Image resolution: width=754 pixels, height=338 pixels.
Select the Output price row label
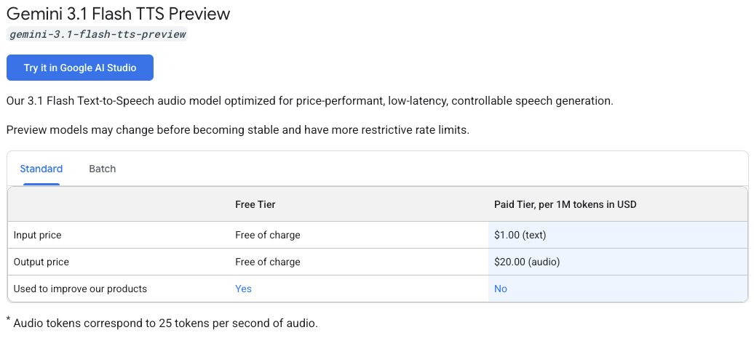[41, 262]
